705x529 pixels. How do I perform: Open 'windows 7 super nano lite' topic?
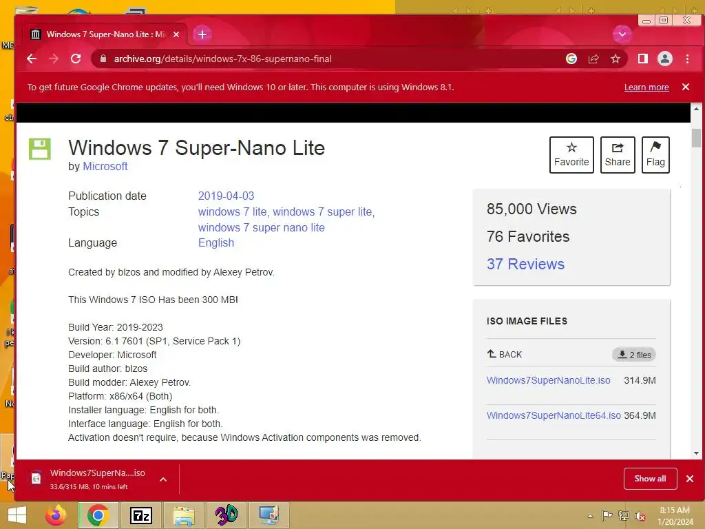point(261,227)
